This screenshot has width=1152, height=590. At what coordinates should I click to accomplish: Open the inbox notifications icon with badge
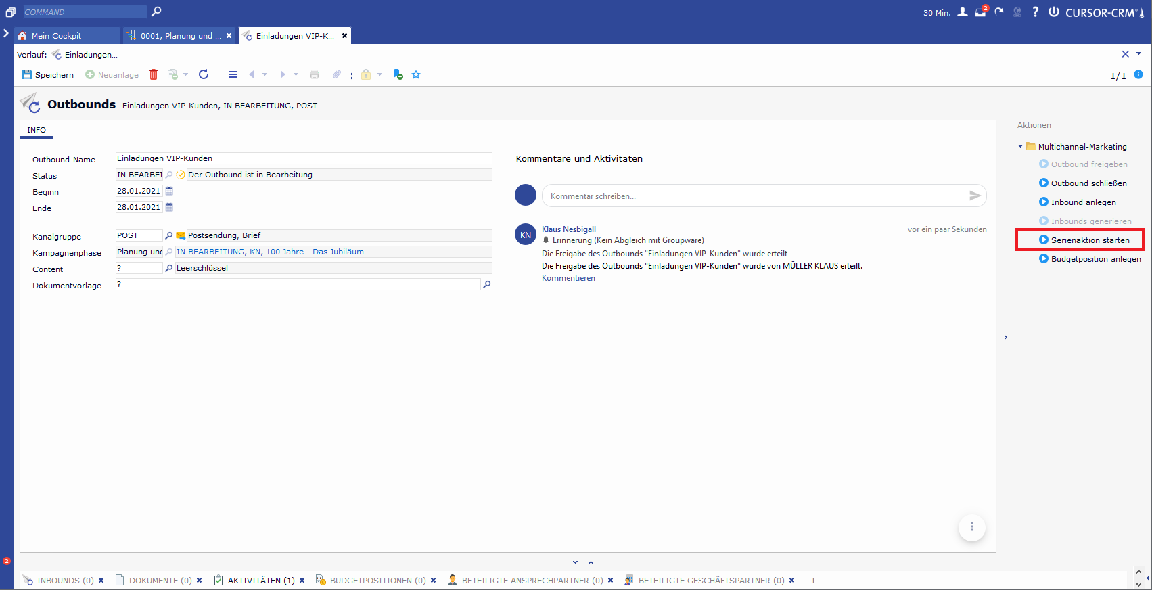click(980, 12)
